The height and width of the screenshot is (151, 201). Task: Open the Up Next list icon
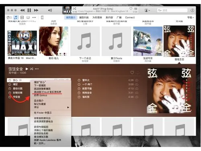[136, 8]
